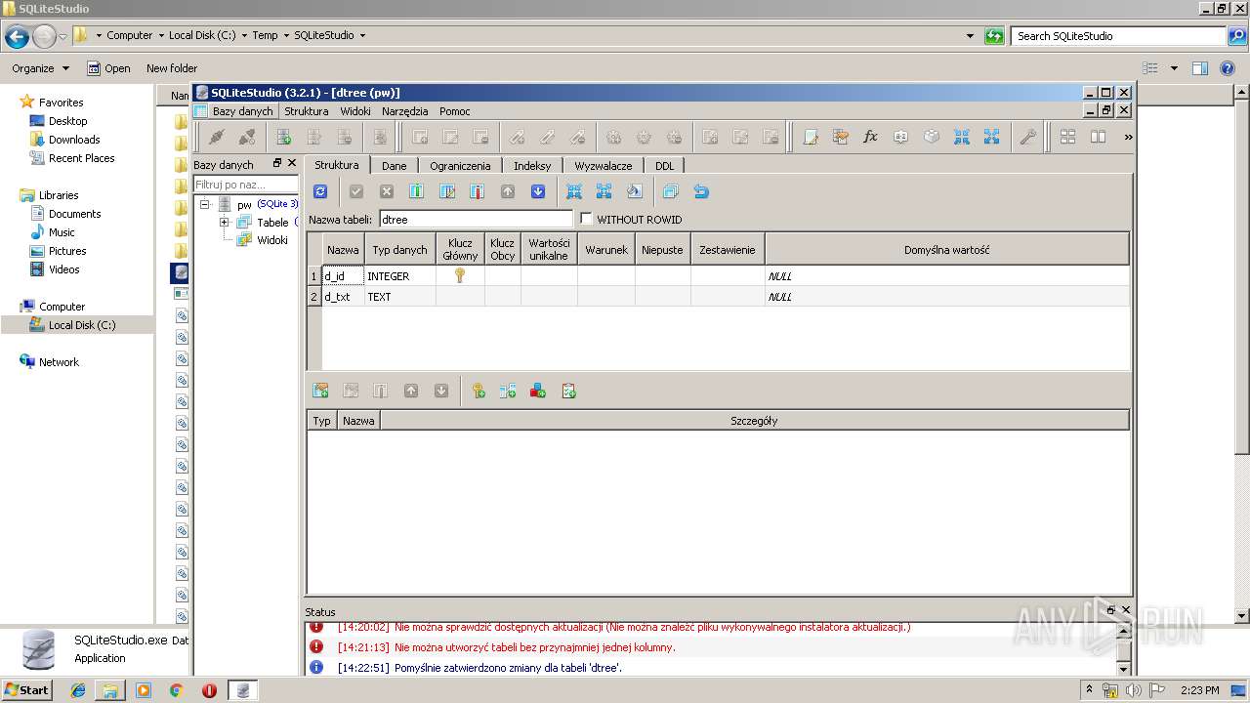Refresh the table structure with the blue refresh icon
The image size is (1250, 703).
tap(319, 191)
